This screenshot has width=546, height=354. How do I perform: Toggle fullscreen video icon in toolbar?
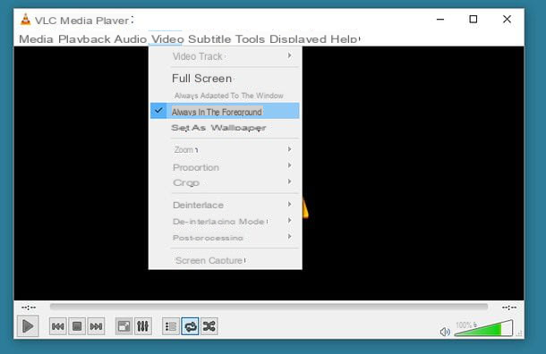click(x=124, y=326)
